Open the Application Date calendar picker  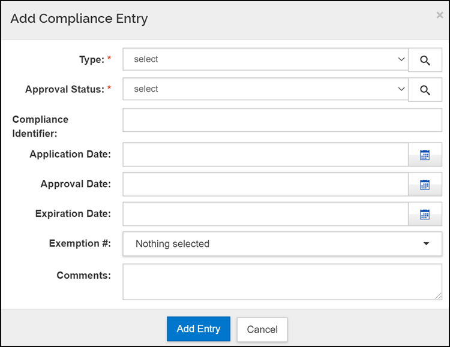tap(425, 155)
